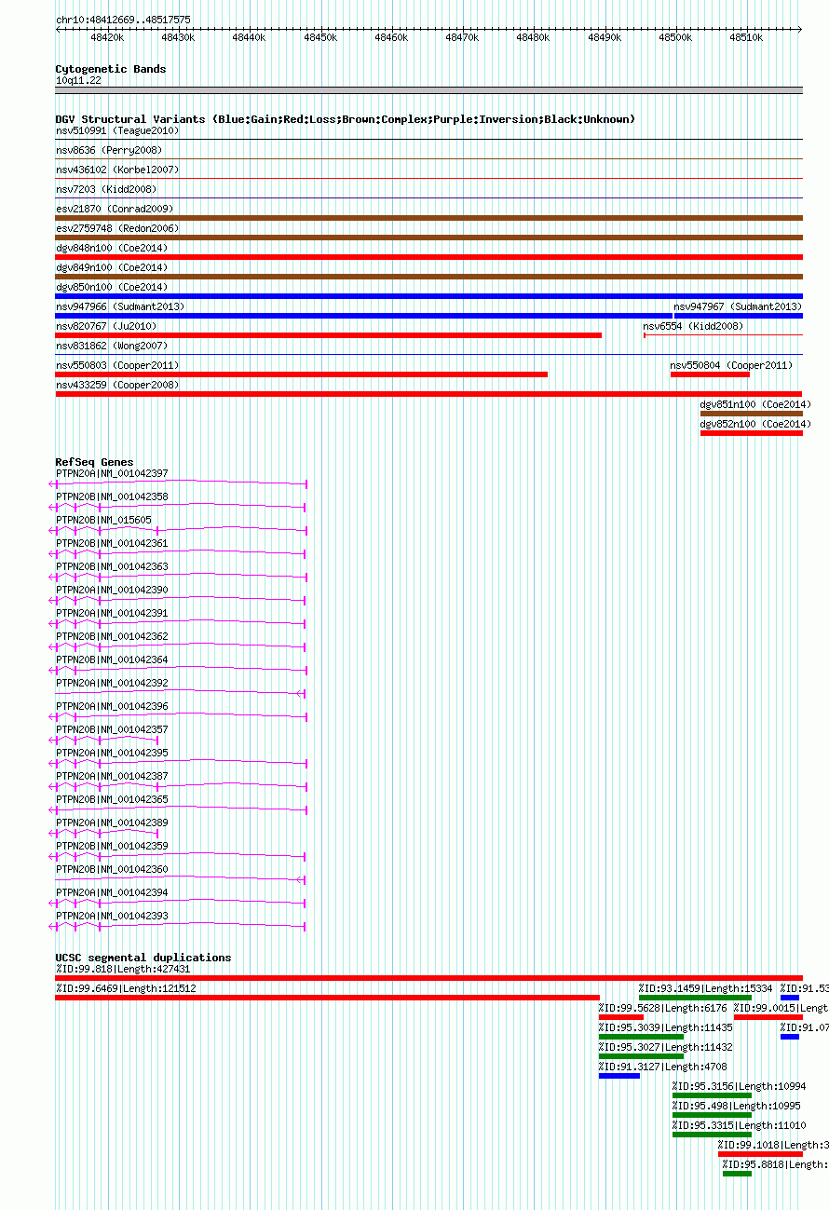
Task: Click the gray cytogenetic band bar
Action: (428, 90)
